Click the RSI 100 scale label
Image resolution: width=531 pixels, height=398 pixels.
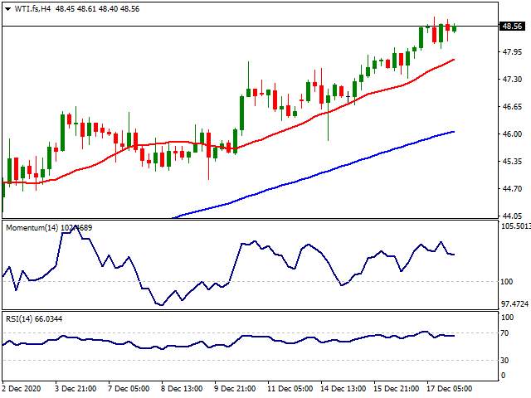coord(507,318)
